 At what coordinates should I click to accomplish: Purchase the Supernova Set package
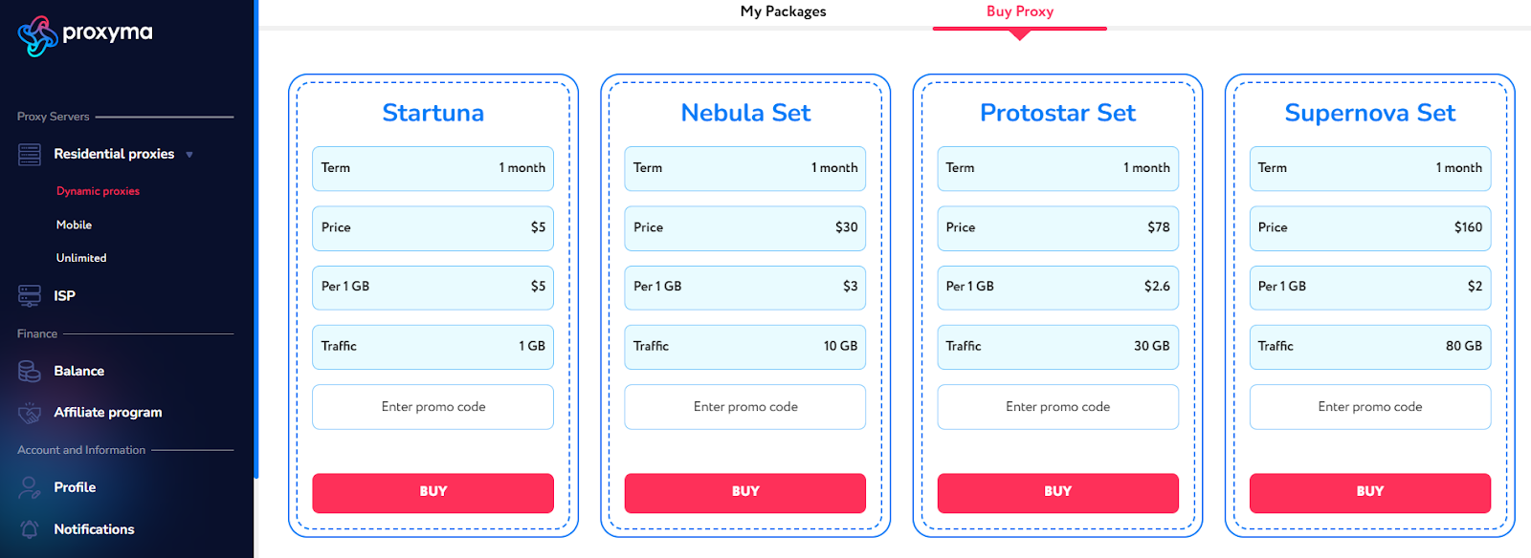click(x=1369, y=492)
